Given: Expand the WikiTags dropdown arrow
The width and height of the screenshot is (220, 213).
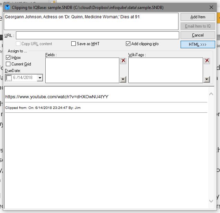Looking at the screenshot, I should [207, 80].
